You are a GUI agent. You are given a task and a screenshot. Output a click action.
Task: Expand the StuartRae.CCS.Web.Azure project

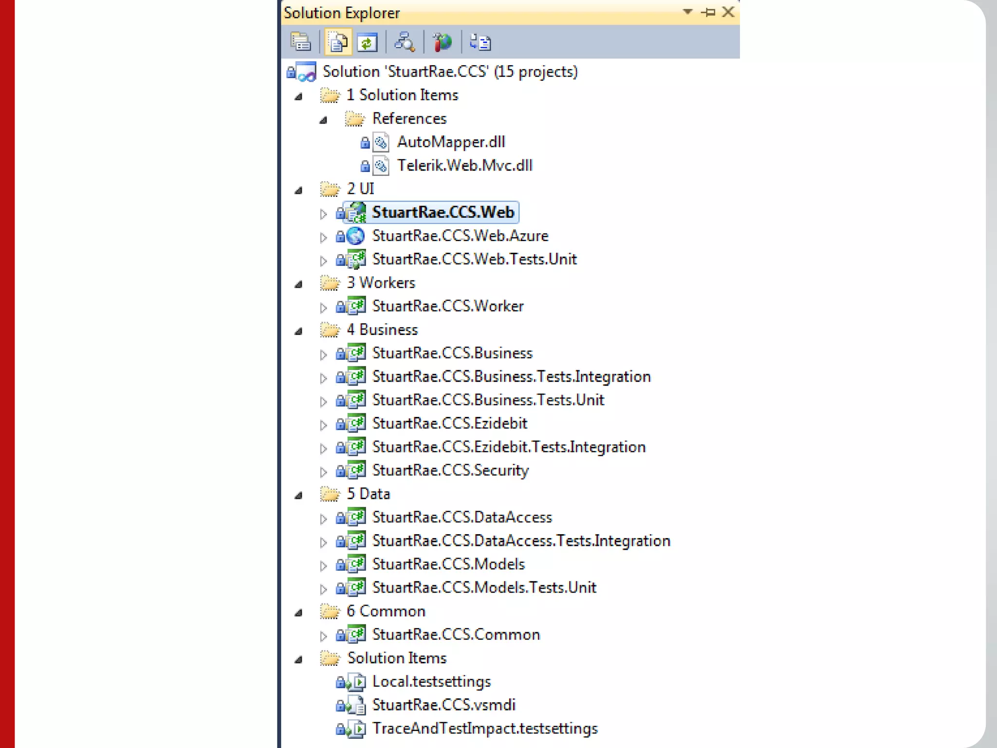pos(323,238)
